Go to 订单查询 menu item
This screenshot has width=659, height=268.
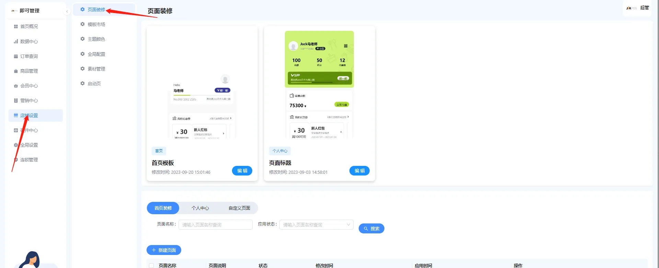coord(29,56)
